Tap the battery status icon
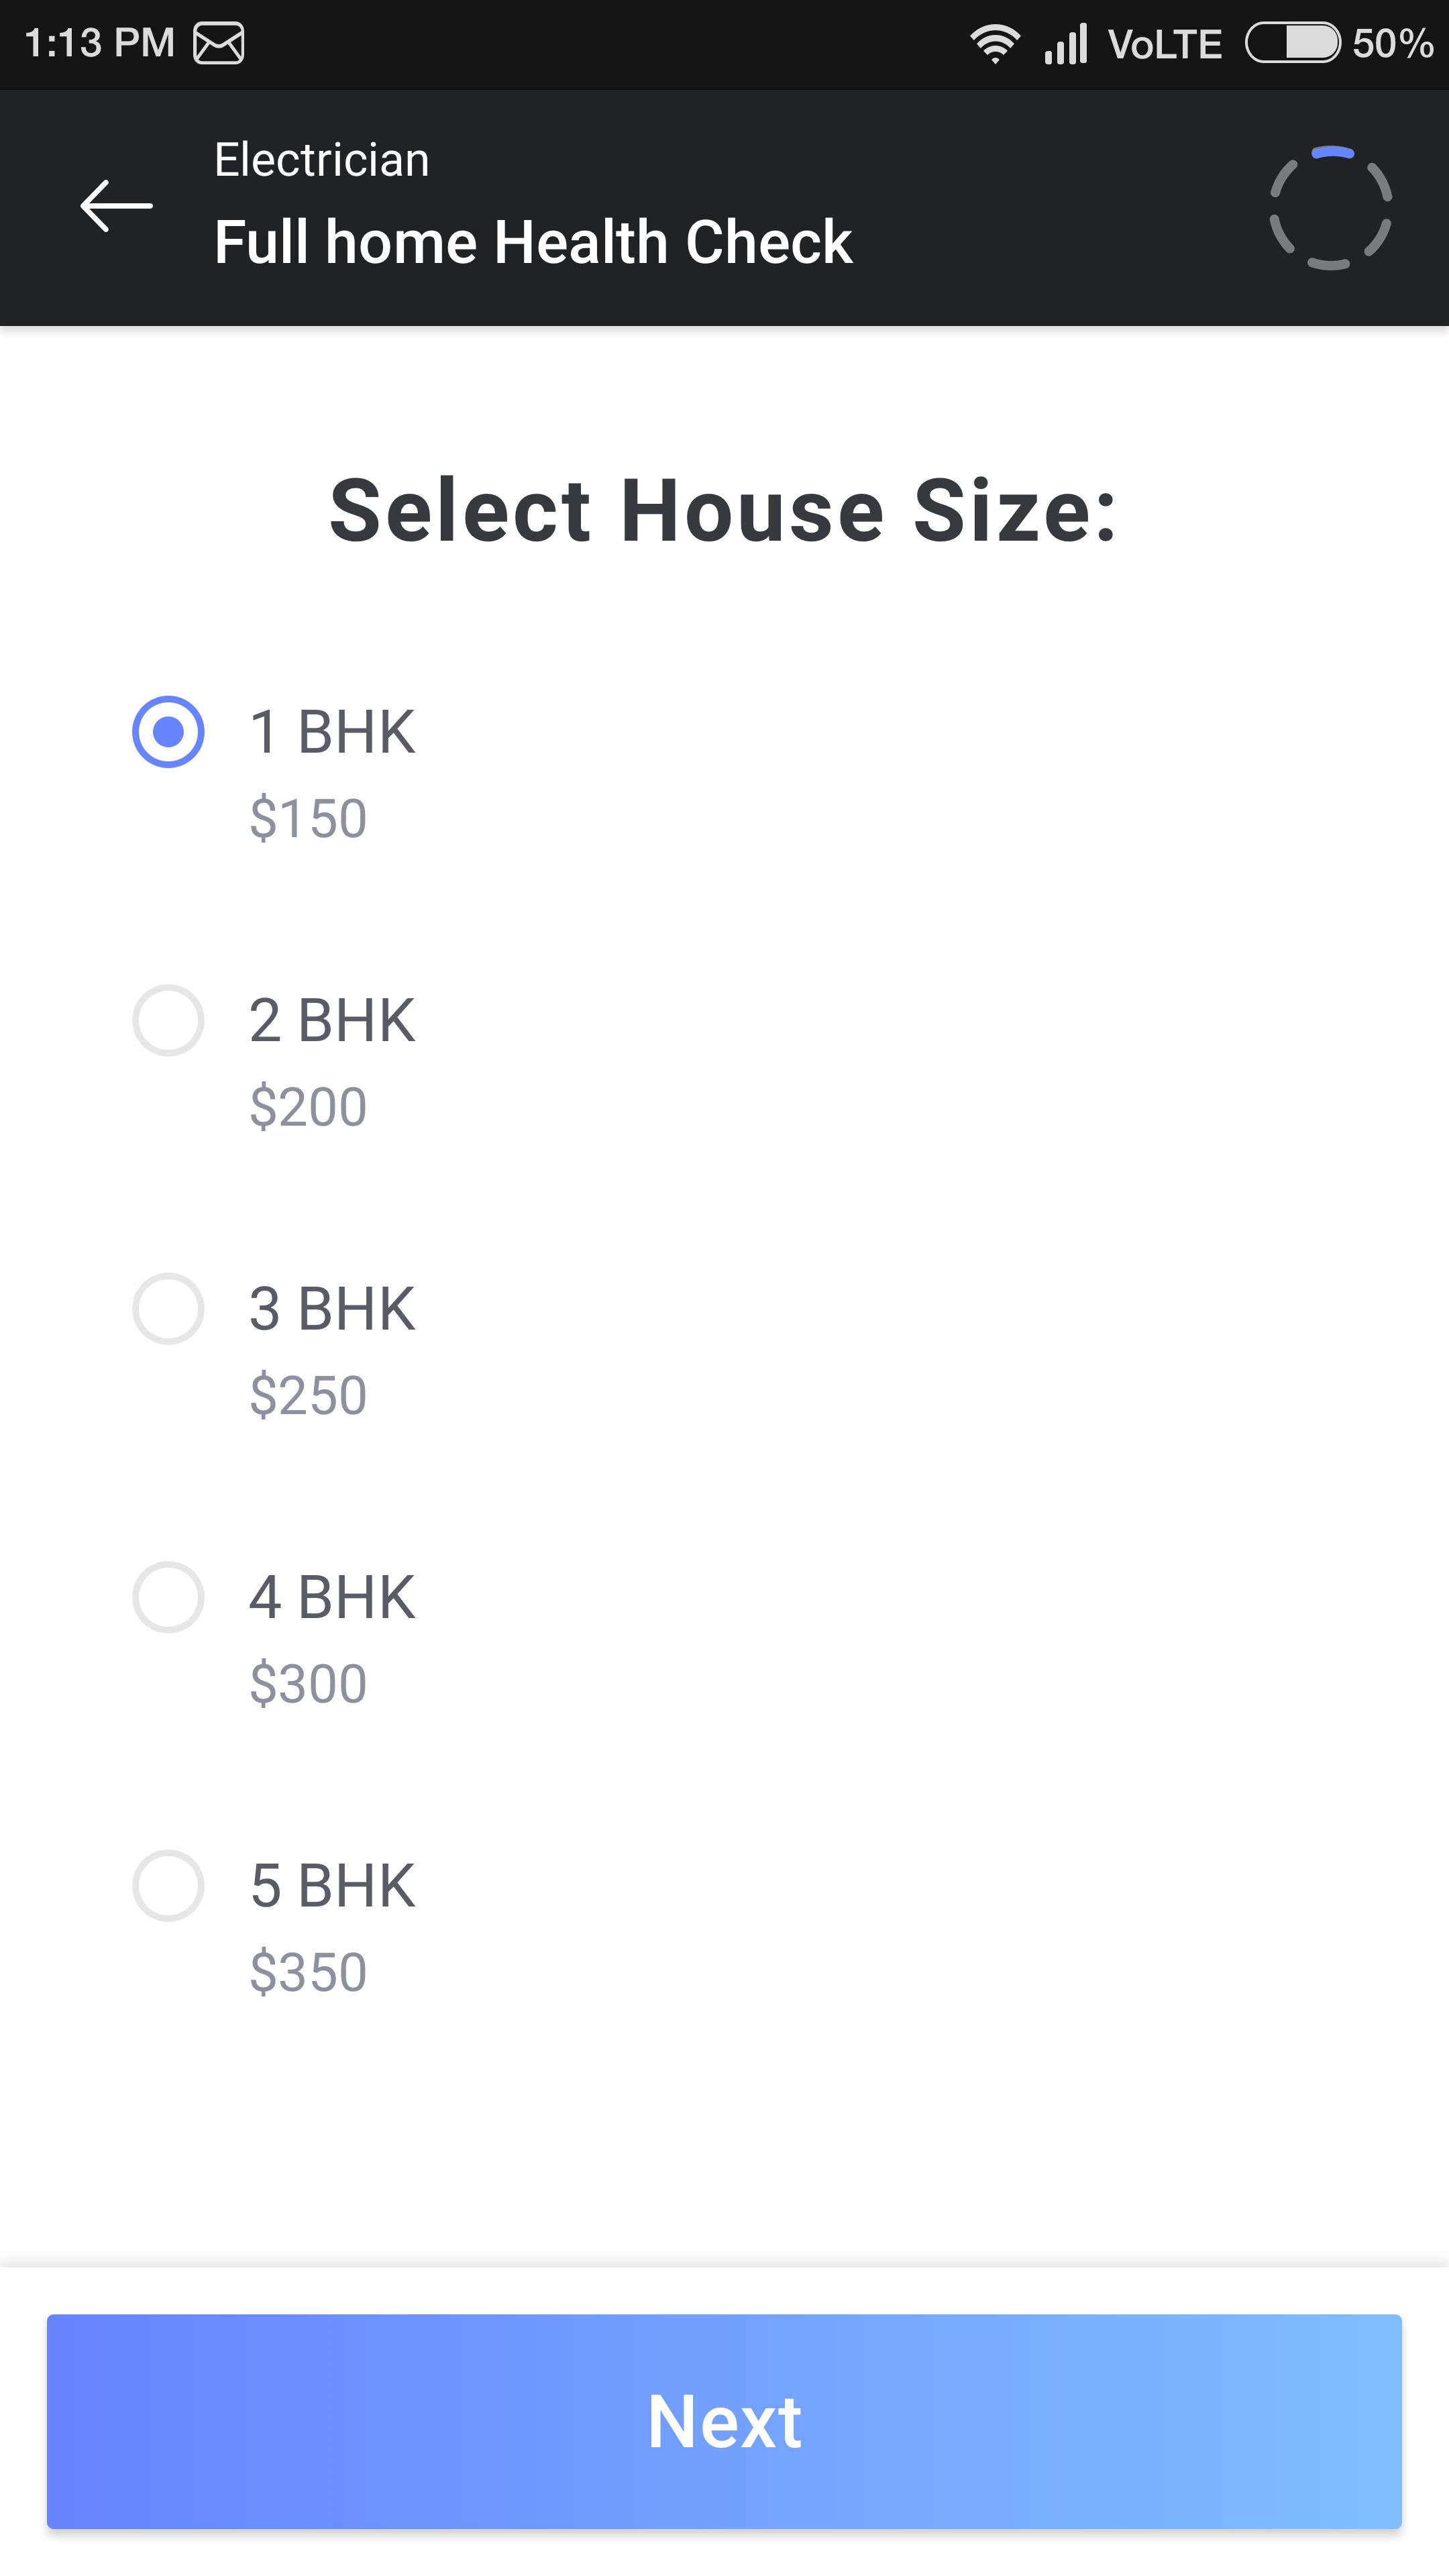Image resolution: width=1449 pixels, height=2576 pixels. point(1292,43)
